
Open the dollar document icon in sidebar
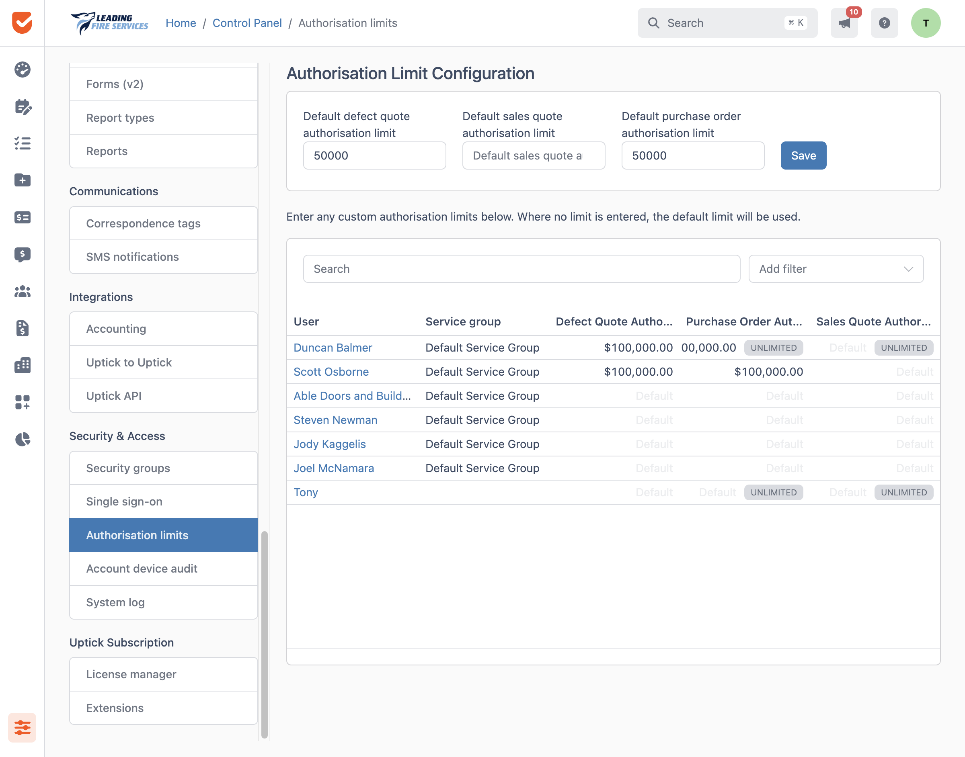22,328
